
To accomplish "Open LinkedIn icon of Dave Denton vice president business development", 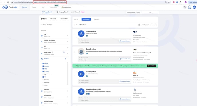I will tap(87, 54).
